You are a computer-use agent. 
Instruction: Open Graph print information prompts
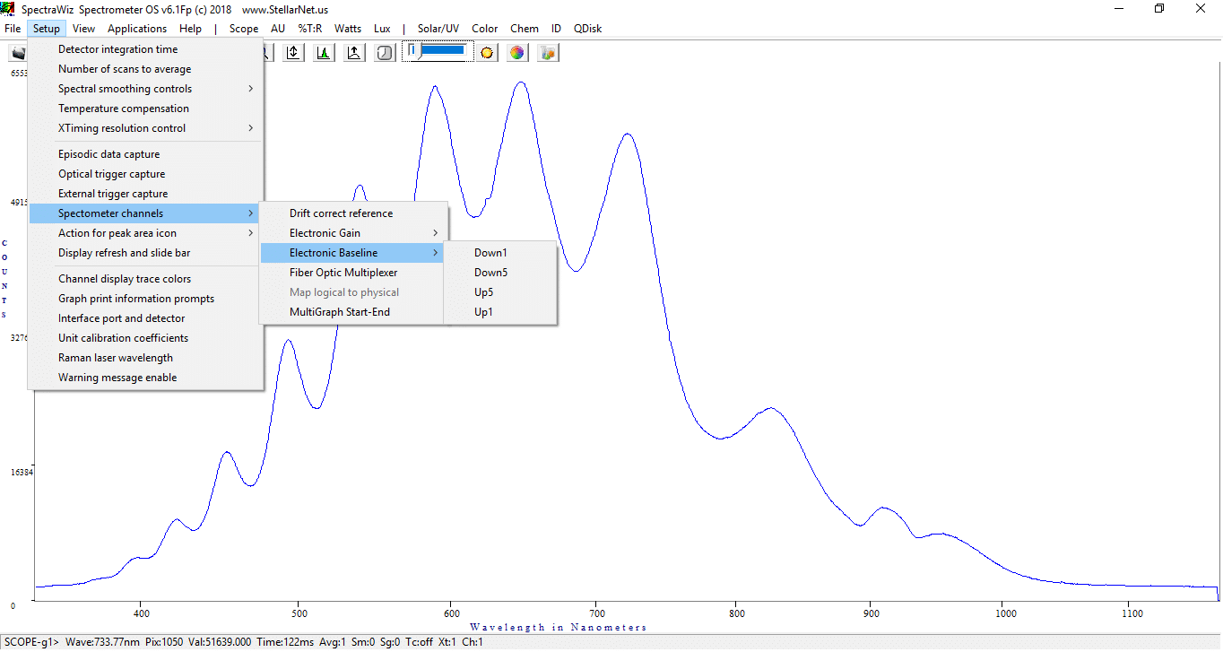(x=145, y=299)
